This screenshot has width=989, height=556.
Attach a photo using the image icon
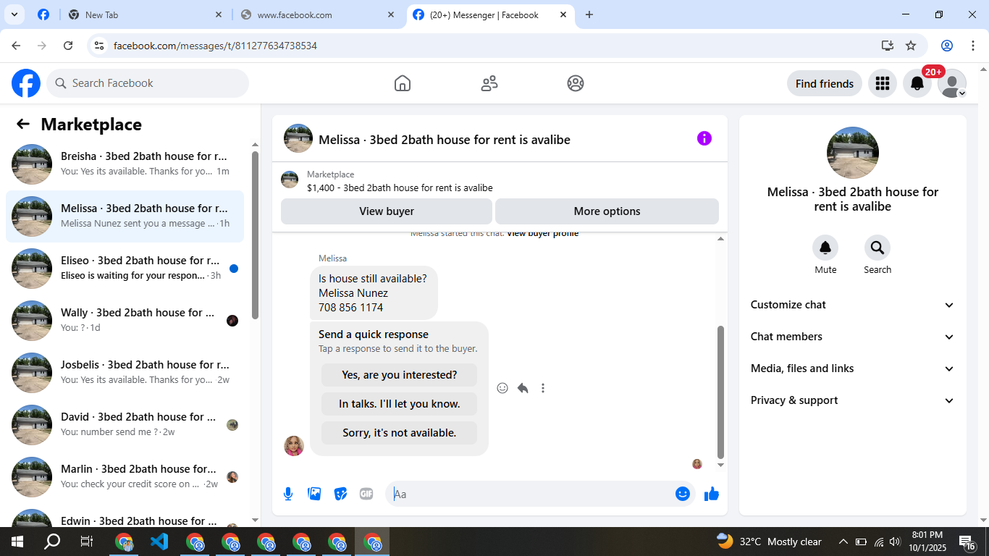click(x=314, y=494)
